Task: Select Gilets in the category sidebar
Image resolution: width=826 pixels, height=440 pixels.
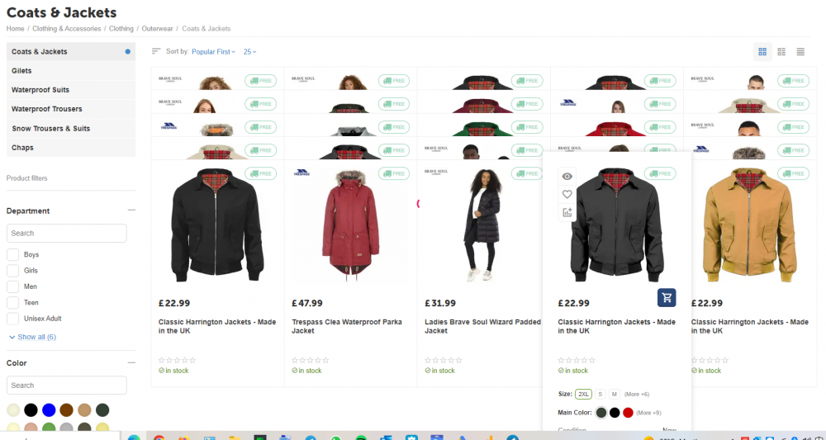Action: click(22, 71)
